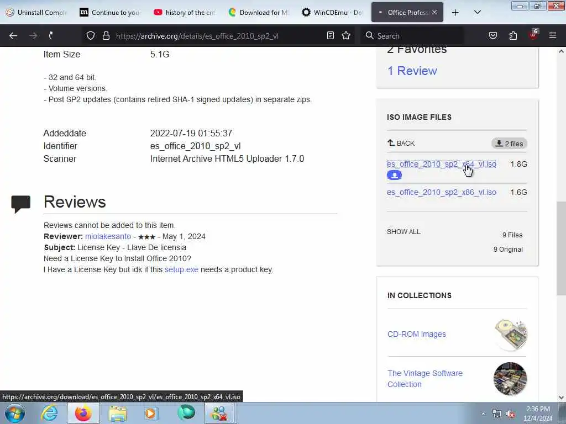Switch to the history of the YouTube tab
The width and height of the screenshot is (566, 424).
[x=185, y=13]
